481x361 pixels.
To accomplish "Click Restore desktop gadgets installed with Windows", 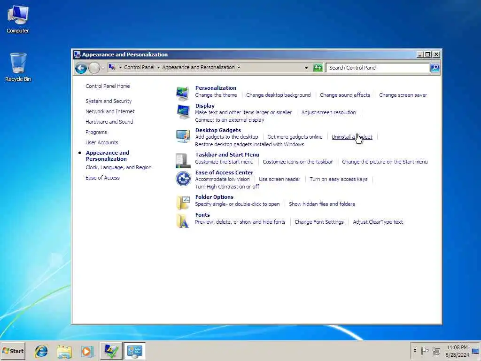I will 250,145.
